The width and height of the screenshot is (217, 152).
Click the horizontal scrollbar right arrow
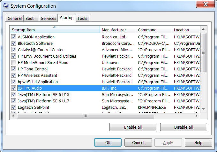click(x=197, y=116)
